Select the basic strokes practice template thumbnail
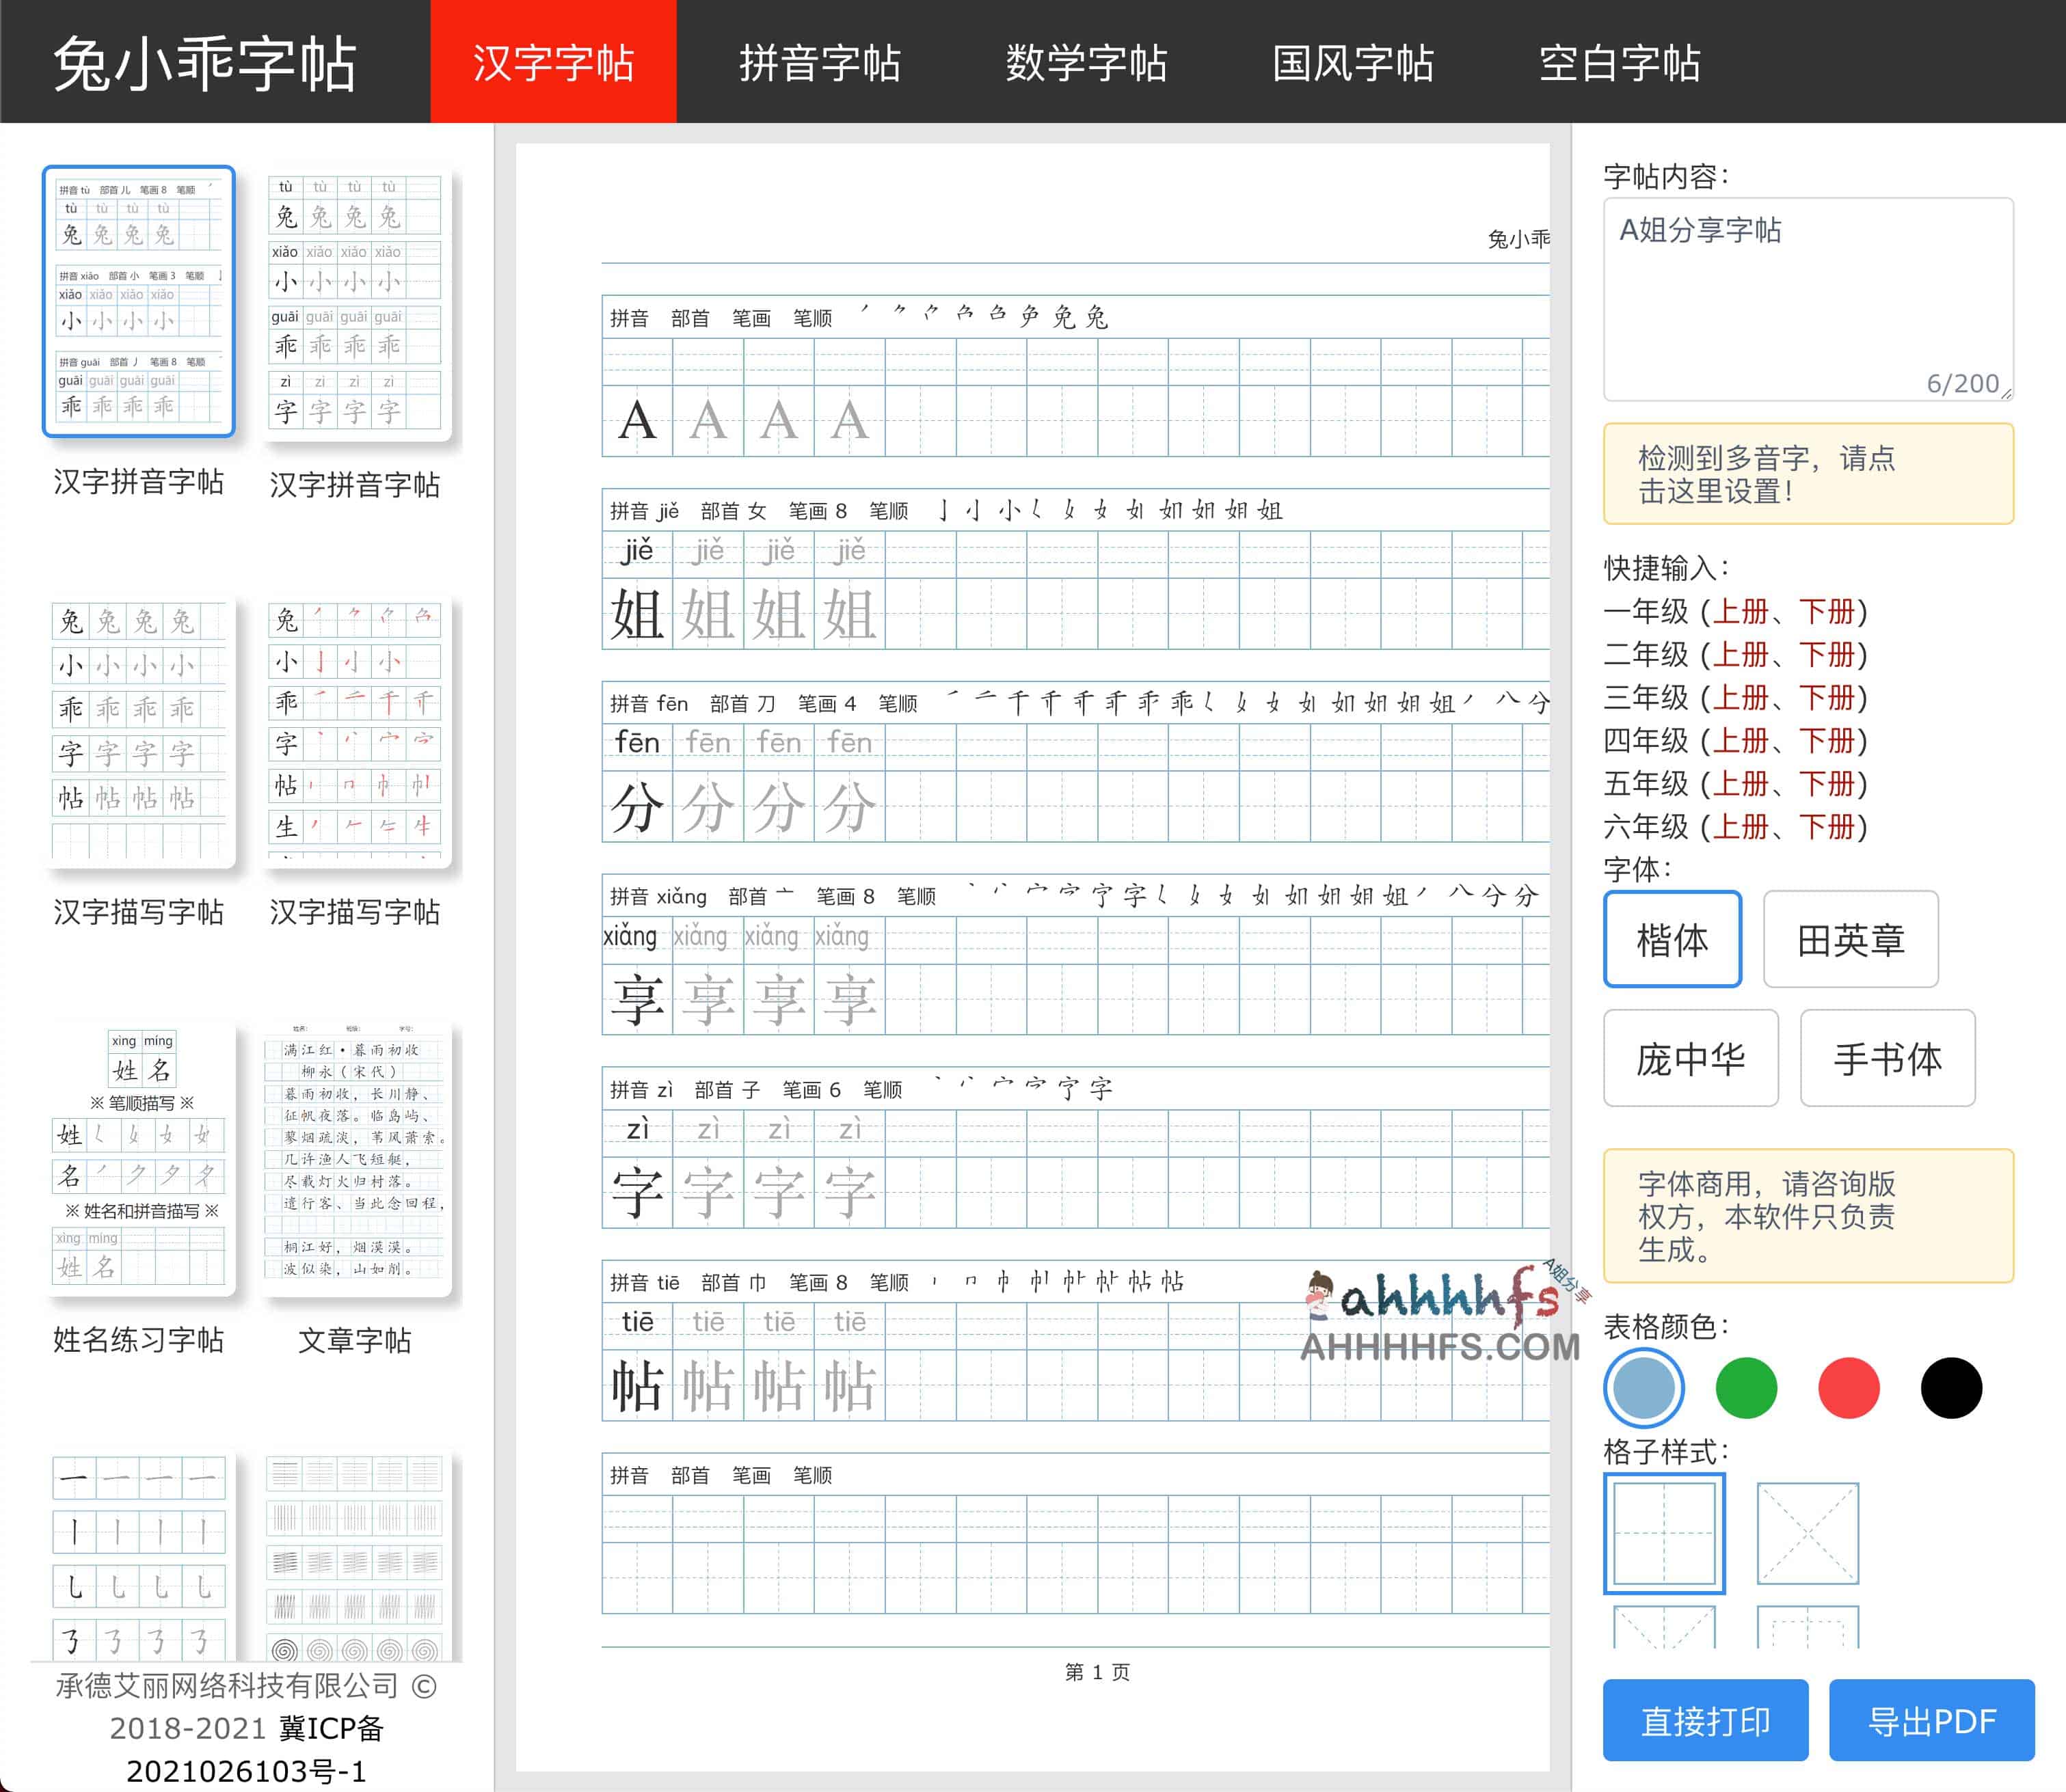Viewport: 2066px width, 1792px height. click(139, 1556)
